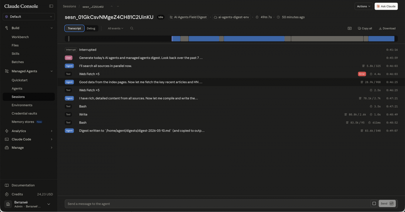Collapse the sidebar with the panel icon
Screen dimensions: 405x212
pyautogui.click(x=51, y=6)
